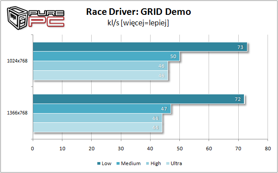Click the PurePC logo

pyautogui.click(x=36, y=18)
